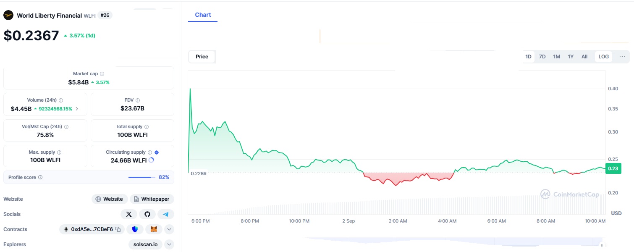Click the FDV info icon
Screen dimensions: 634x252
pyautogui.click(x=138, y=100)
